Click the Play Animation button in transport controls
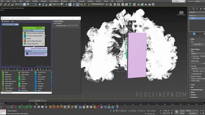 pyautogui.click(x=166, y=111)
